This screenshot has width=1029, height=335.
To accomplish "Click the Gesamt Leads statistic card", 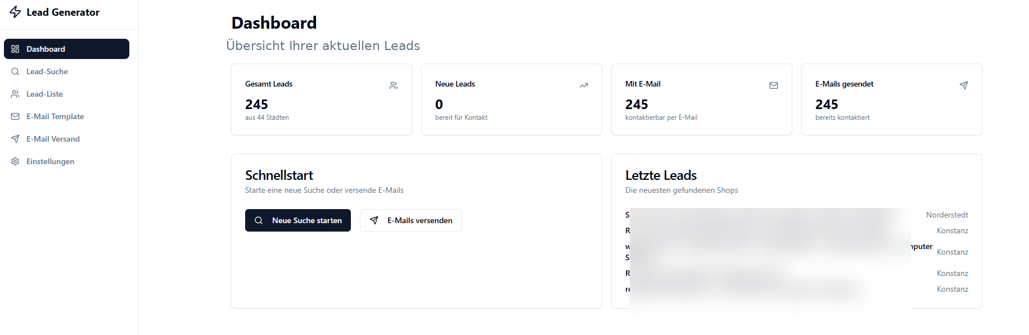I will coord(322,99).
